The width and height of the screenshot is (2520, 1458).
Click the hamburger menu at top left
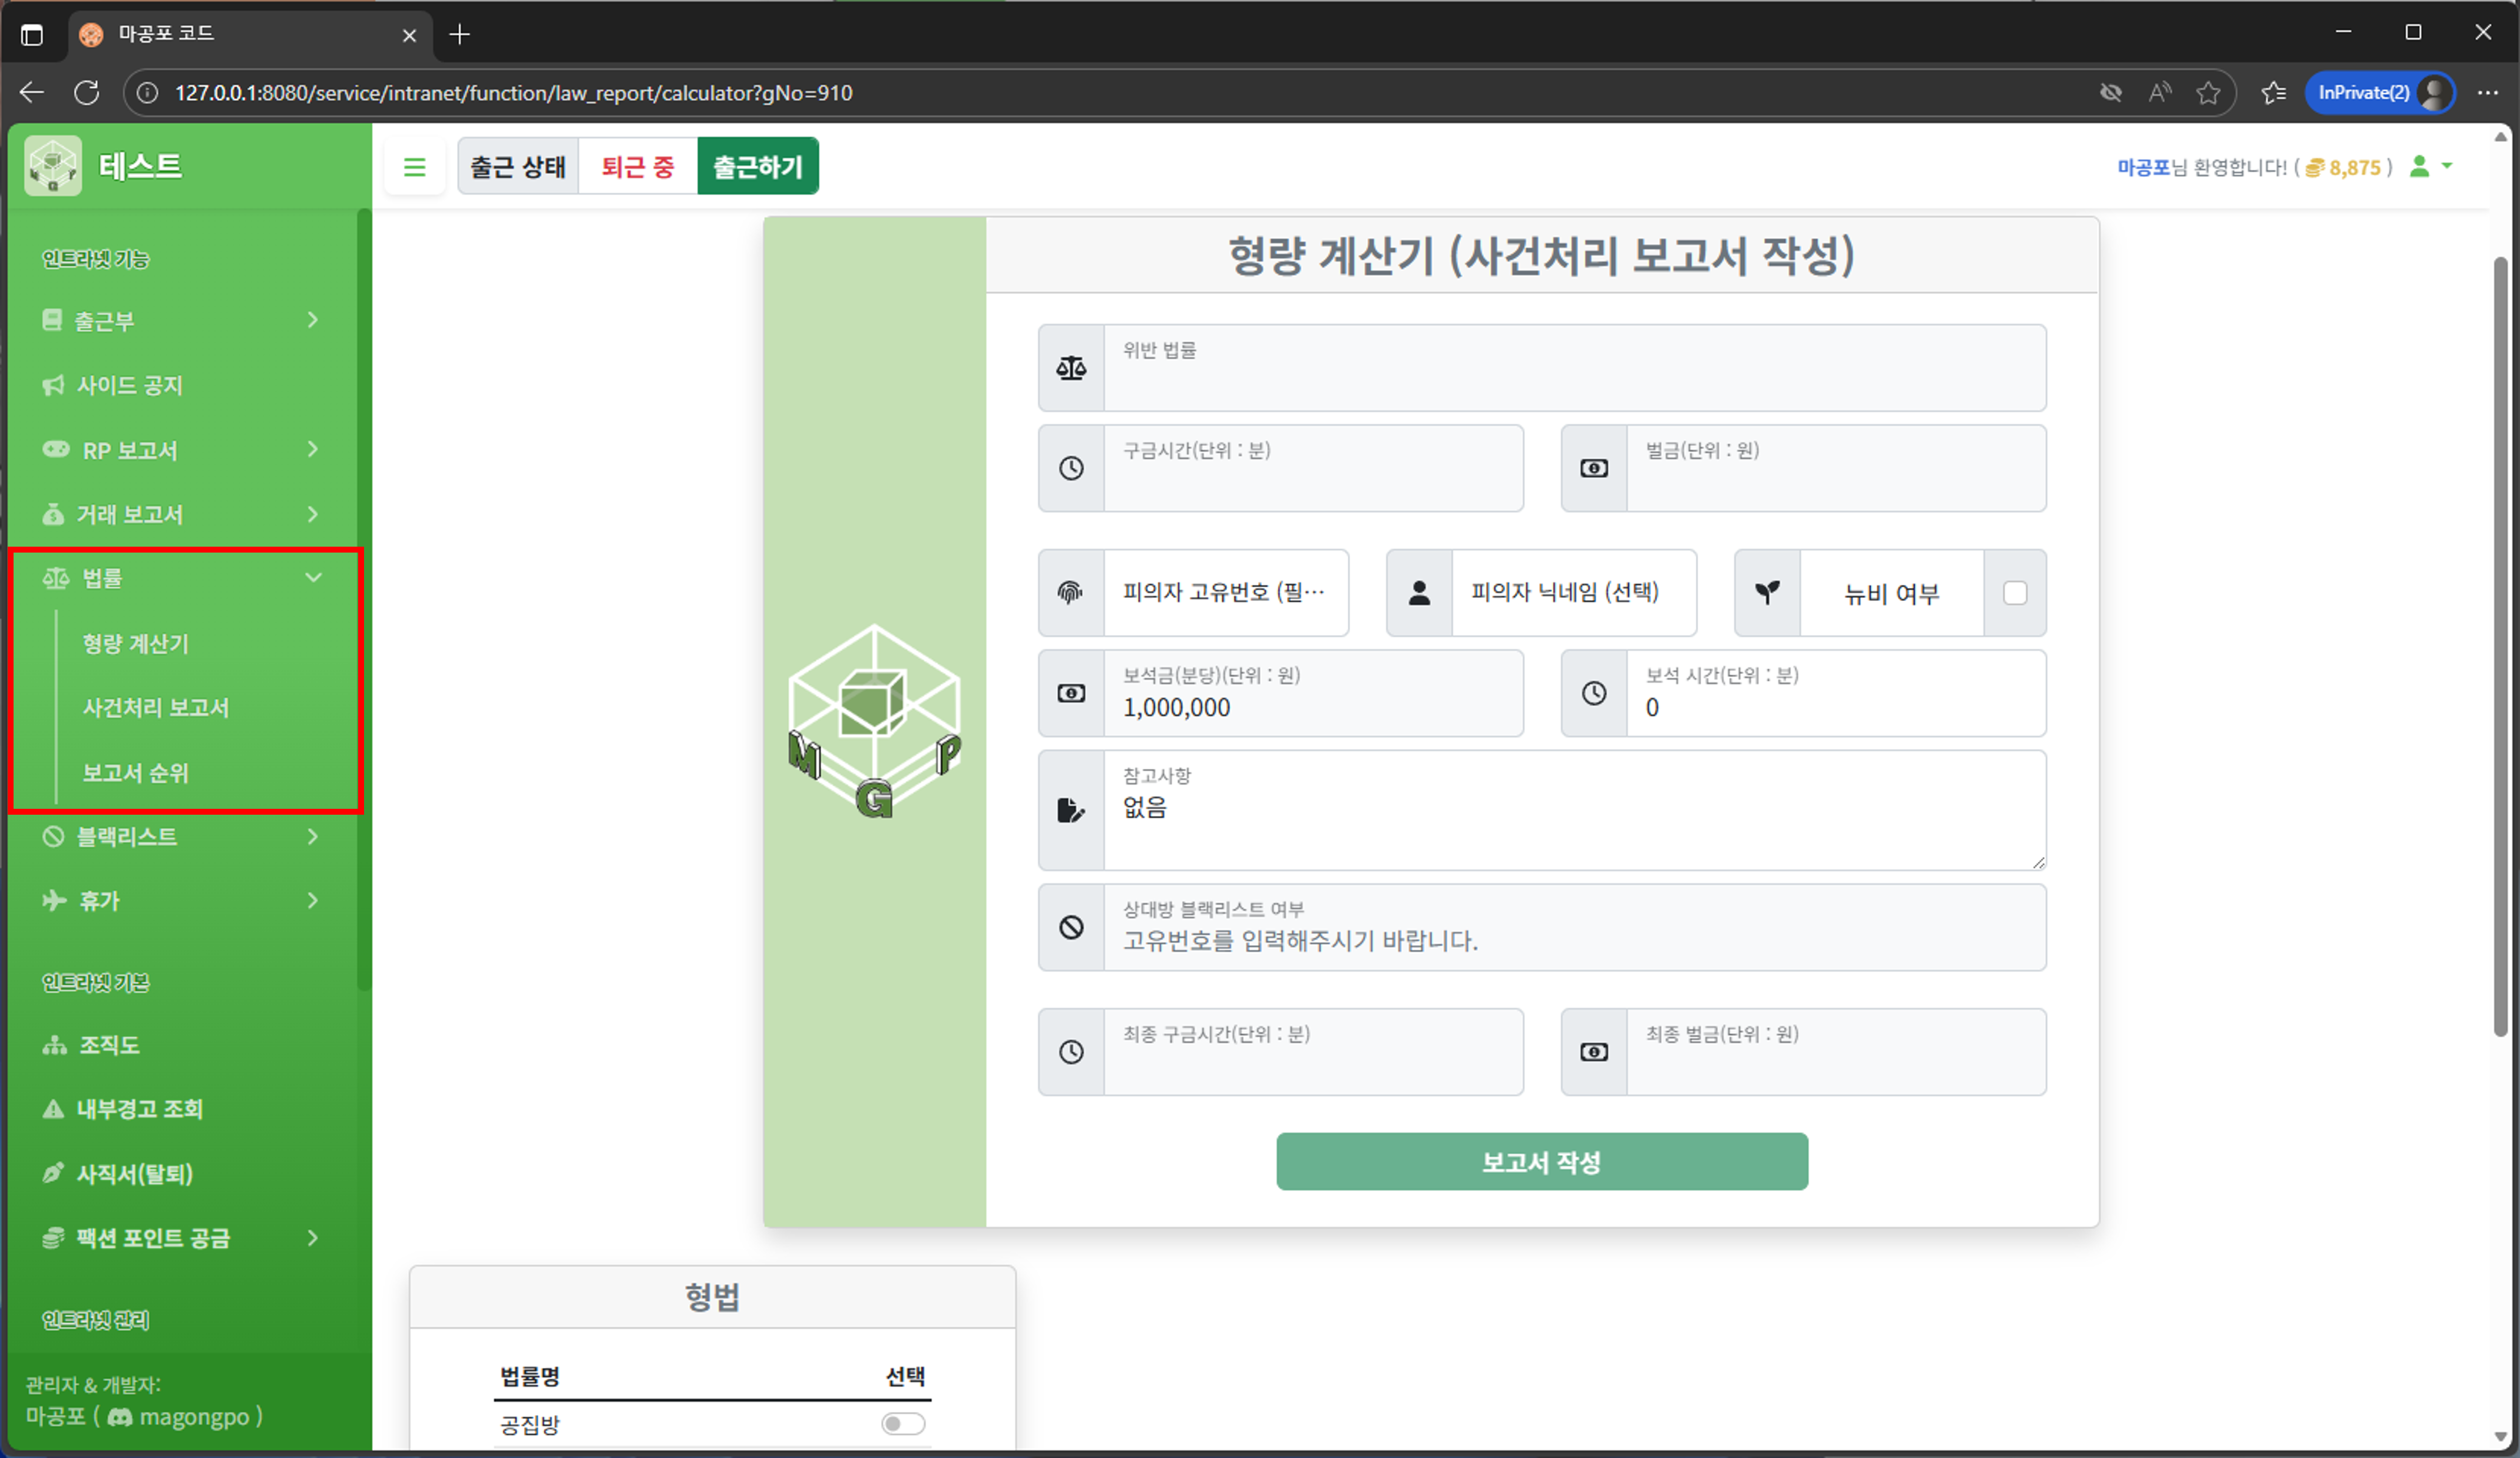tap(415, 166)
